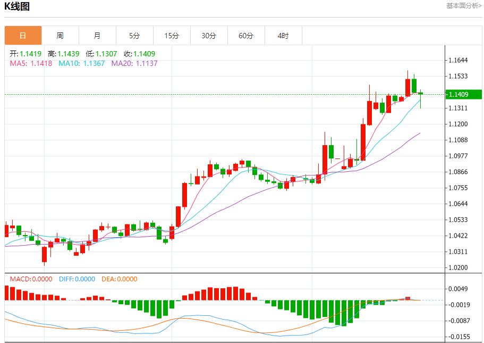Click the 收 closing price value
Screen dimensions: 484x343
pyautogui.click(x=139, y=54)
